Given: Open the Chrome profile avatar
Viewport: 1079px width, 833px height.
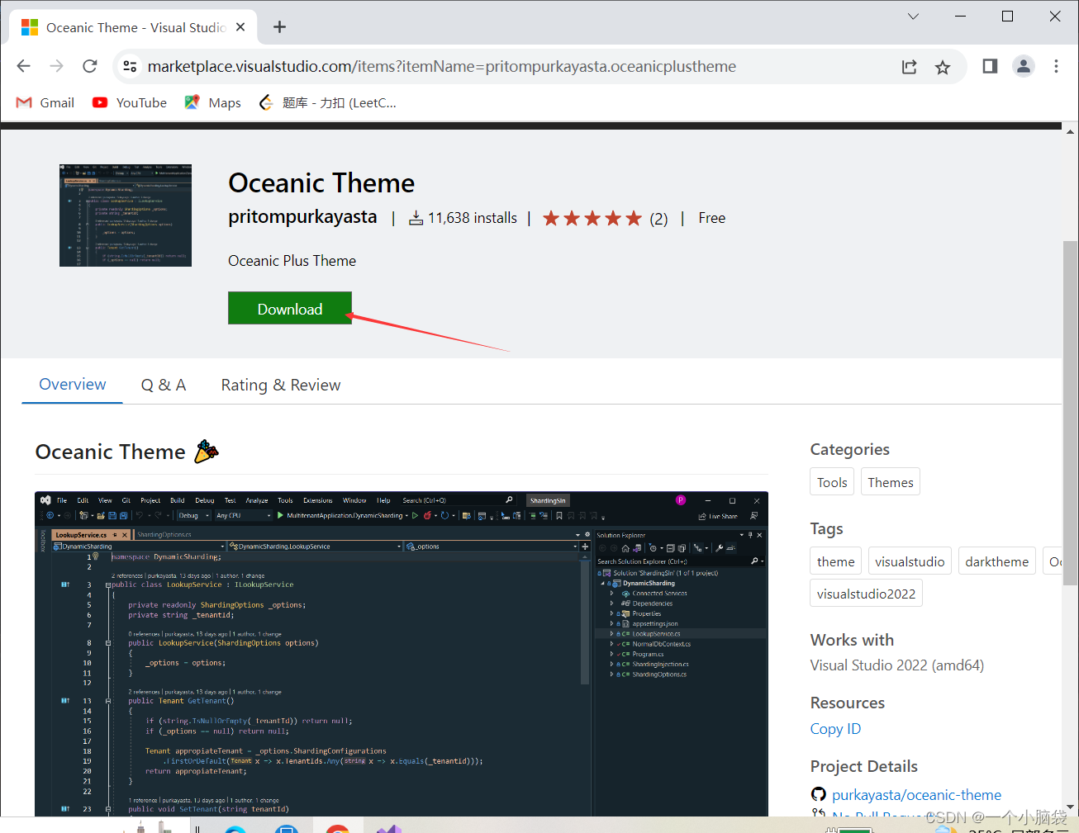Looking at the screenshot, I should coord(1024,66).
